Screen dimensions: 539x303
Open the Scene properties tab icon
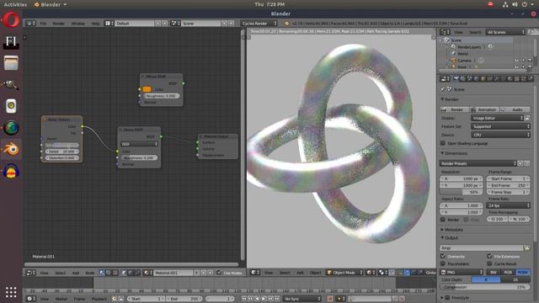[470, 79]
